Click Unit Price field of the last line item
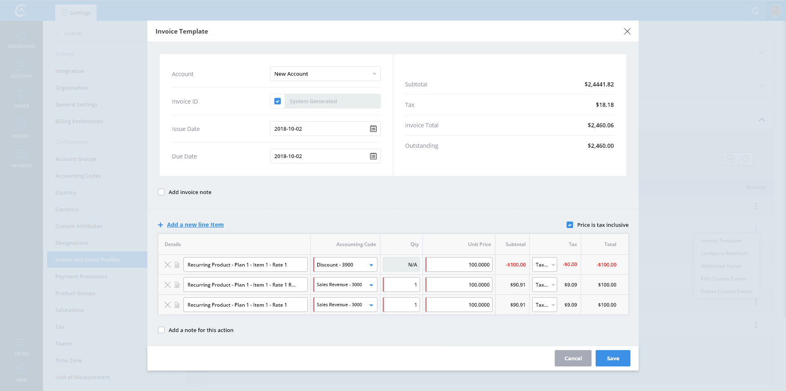Viewport: 786px width, 391px height. 459,305
